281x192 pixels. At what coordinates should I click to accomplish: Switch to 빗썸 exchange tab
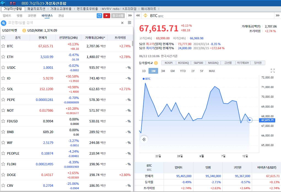[19, 16]
